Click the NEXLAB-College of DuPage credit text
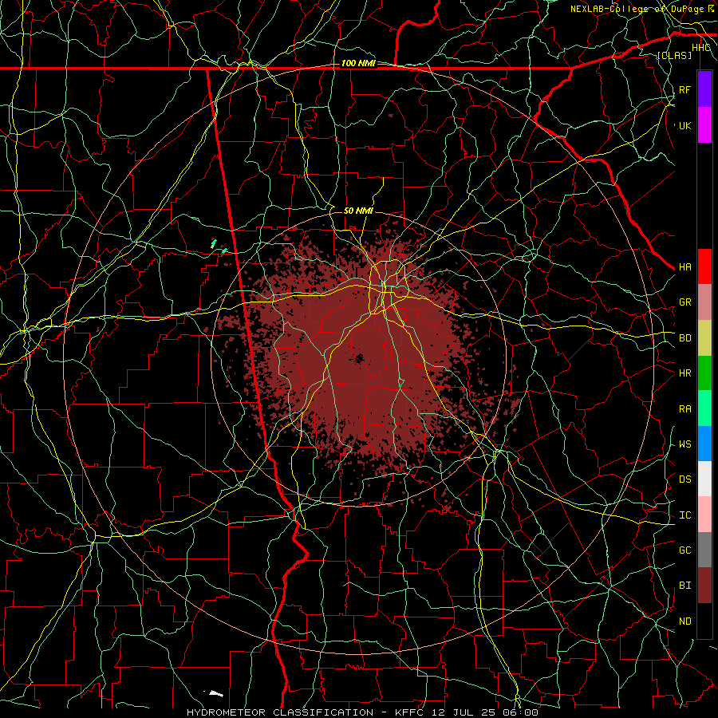The image size is (718, 718). (637, 9)
